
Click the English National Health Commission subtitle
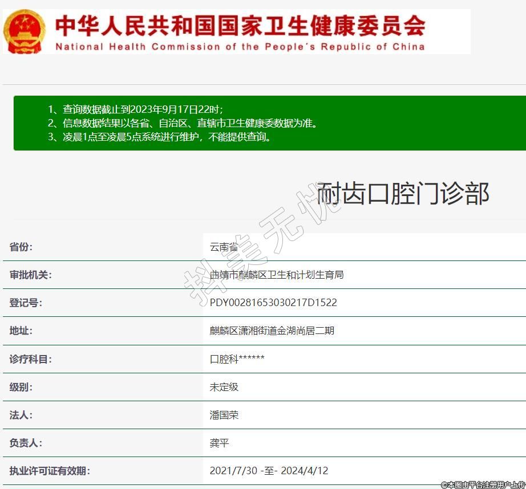click(x=240, y=47)
